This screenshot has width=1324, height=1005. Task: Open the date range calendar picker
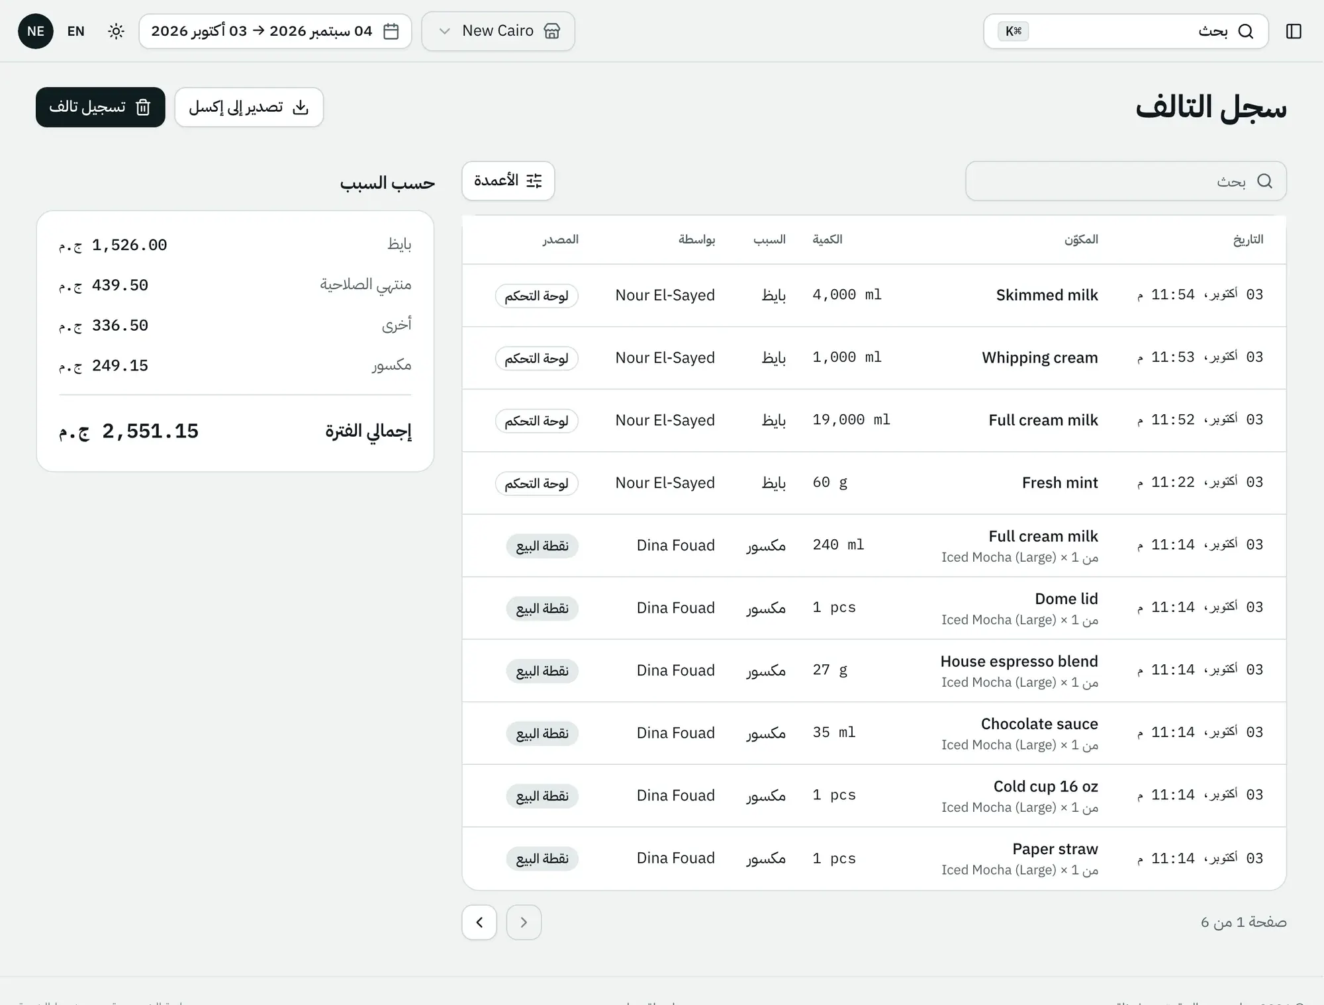click(x=275, y=31)
